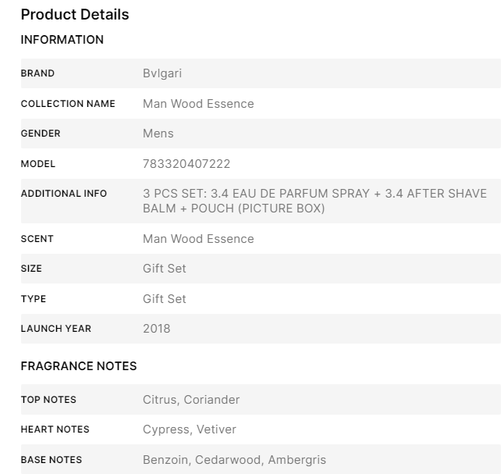Select Man Wood Essence in the Collection Name row

198,103
